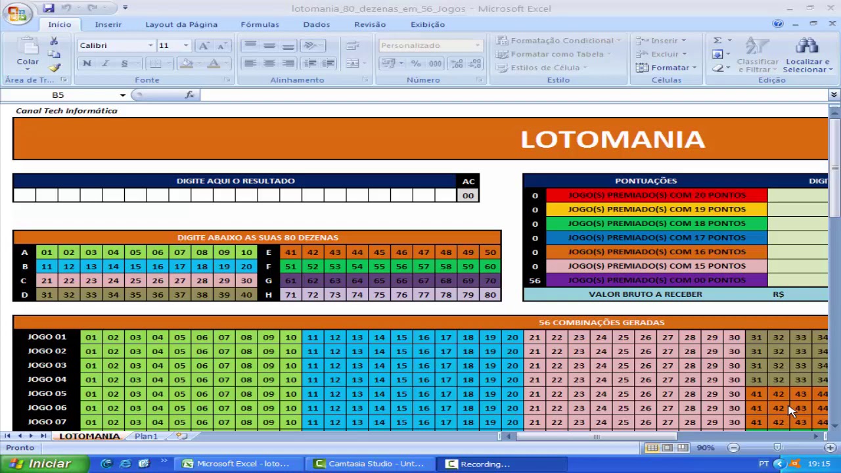
Task: Open the font name Calibri dropdown
Action: click(x=150, y=45)
